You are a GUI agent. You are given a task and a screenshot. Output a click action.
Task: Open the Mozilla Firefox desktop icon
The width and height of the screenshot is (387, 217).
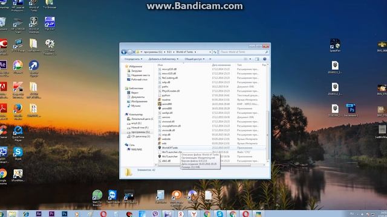click(18, 112)
